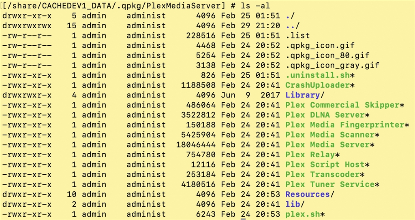Image resolution: width=415 pixels, height=220 pixels.
Task: Click the link count 10 on Resources row
Action: [72, 194]
